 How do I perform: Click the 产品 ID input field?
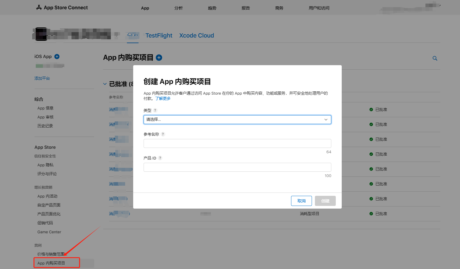click(237, 167)
